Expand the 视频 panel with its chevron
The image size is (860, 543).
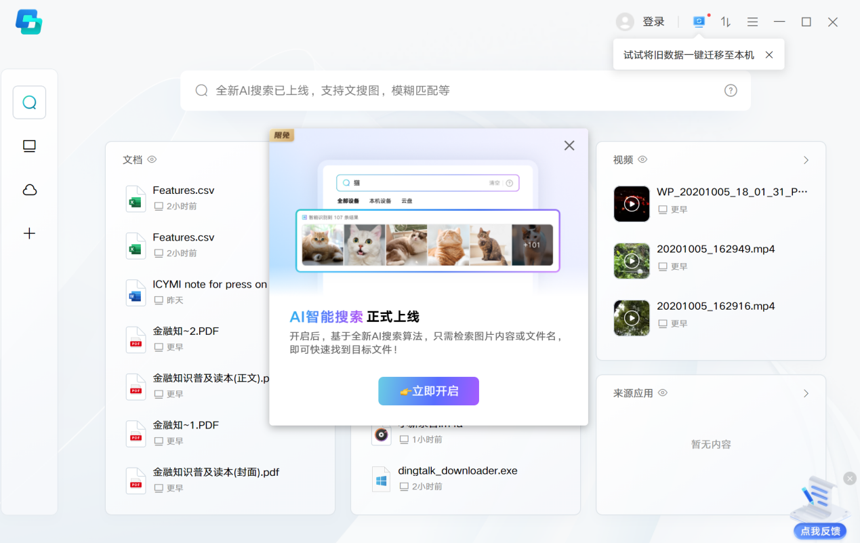806,160
